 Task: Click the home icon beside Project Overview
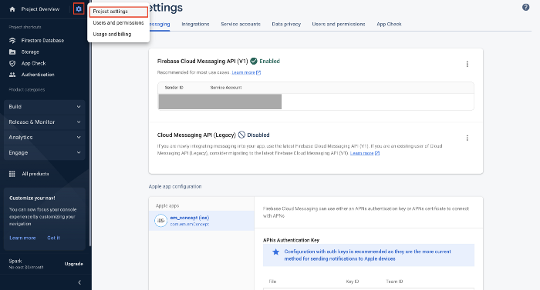12,9
